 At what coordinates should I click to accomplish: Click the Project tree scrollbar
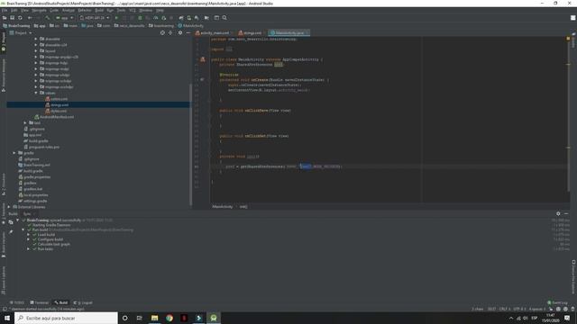190,145
